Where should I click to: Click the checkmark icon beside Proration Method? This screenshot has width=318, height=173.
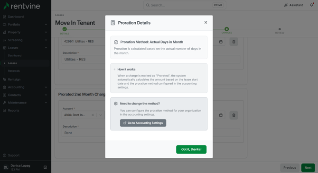pos(116,42)
